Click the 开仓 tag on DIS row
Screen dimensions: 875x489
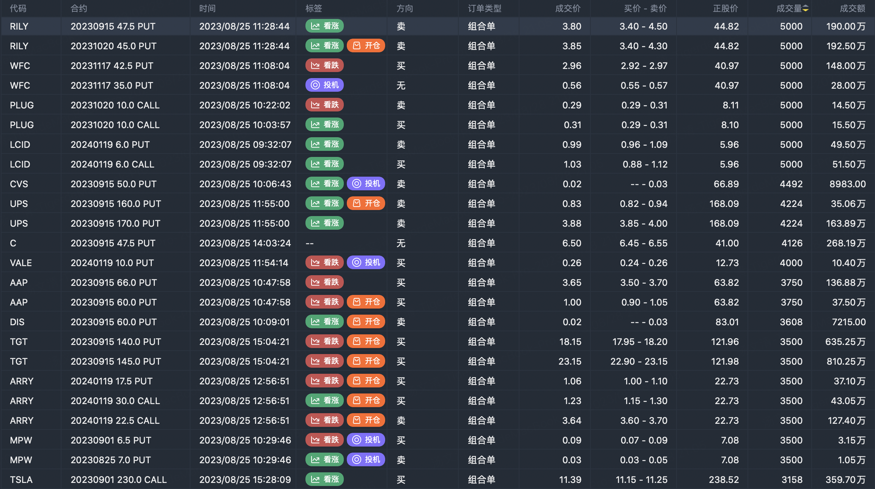[x=366, y=322]
